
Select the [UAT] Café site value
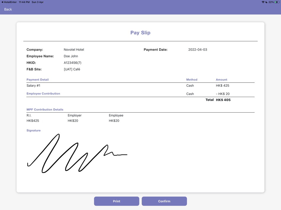tap(72, 69)
